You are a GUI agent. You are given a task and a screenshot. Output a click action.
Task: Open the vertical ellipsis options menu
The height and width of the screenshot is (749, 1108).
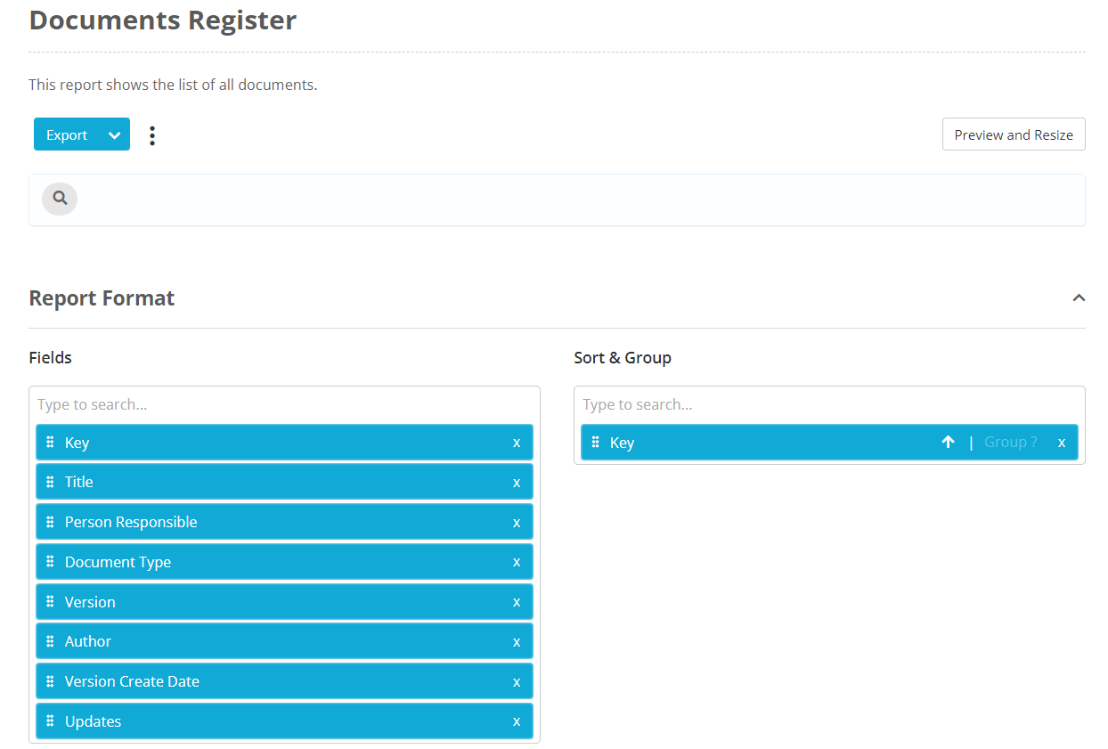click(x=151, y=134)
